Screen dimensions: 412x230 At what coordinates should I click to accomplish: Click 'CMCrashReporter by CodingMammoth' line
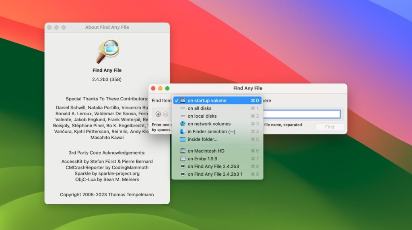(x=107, y=167)
